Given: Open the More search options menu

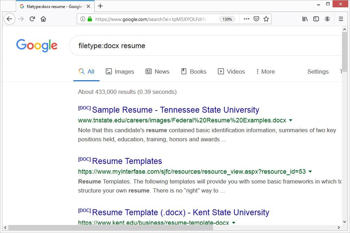Looking at the screenshot, I should point(265,72).
